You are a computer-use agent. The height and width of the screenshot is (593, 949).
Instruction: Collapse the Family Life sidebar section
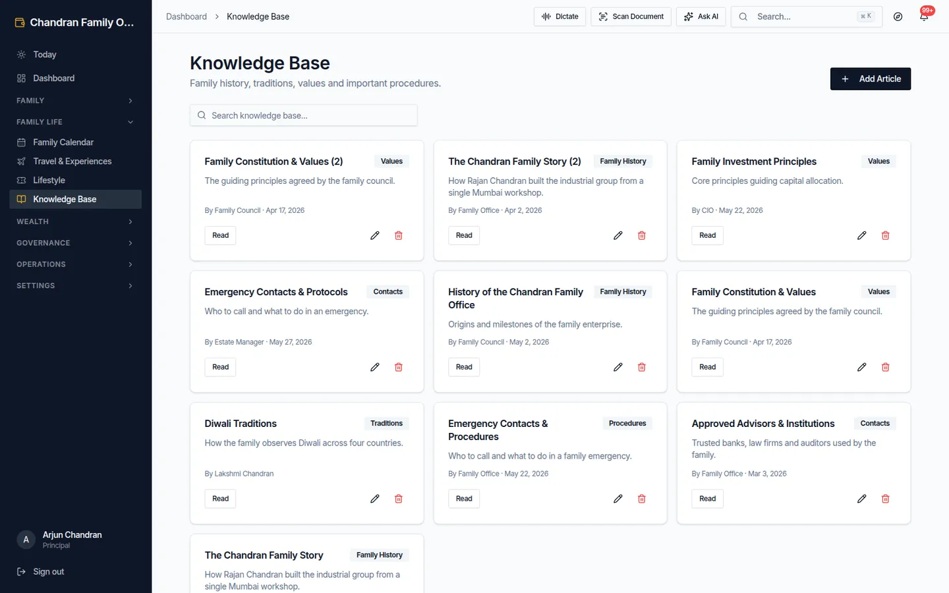(x=76, y=122)
